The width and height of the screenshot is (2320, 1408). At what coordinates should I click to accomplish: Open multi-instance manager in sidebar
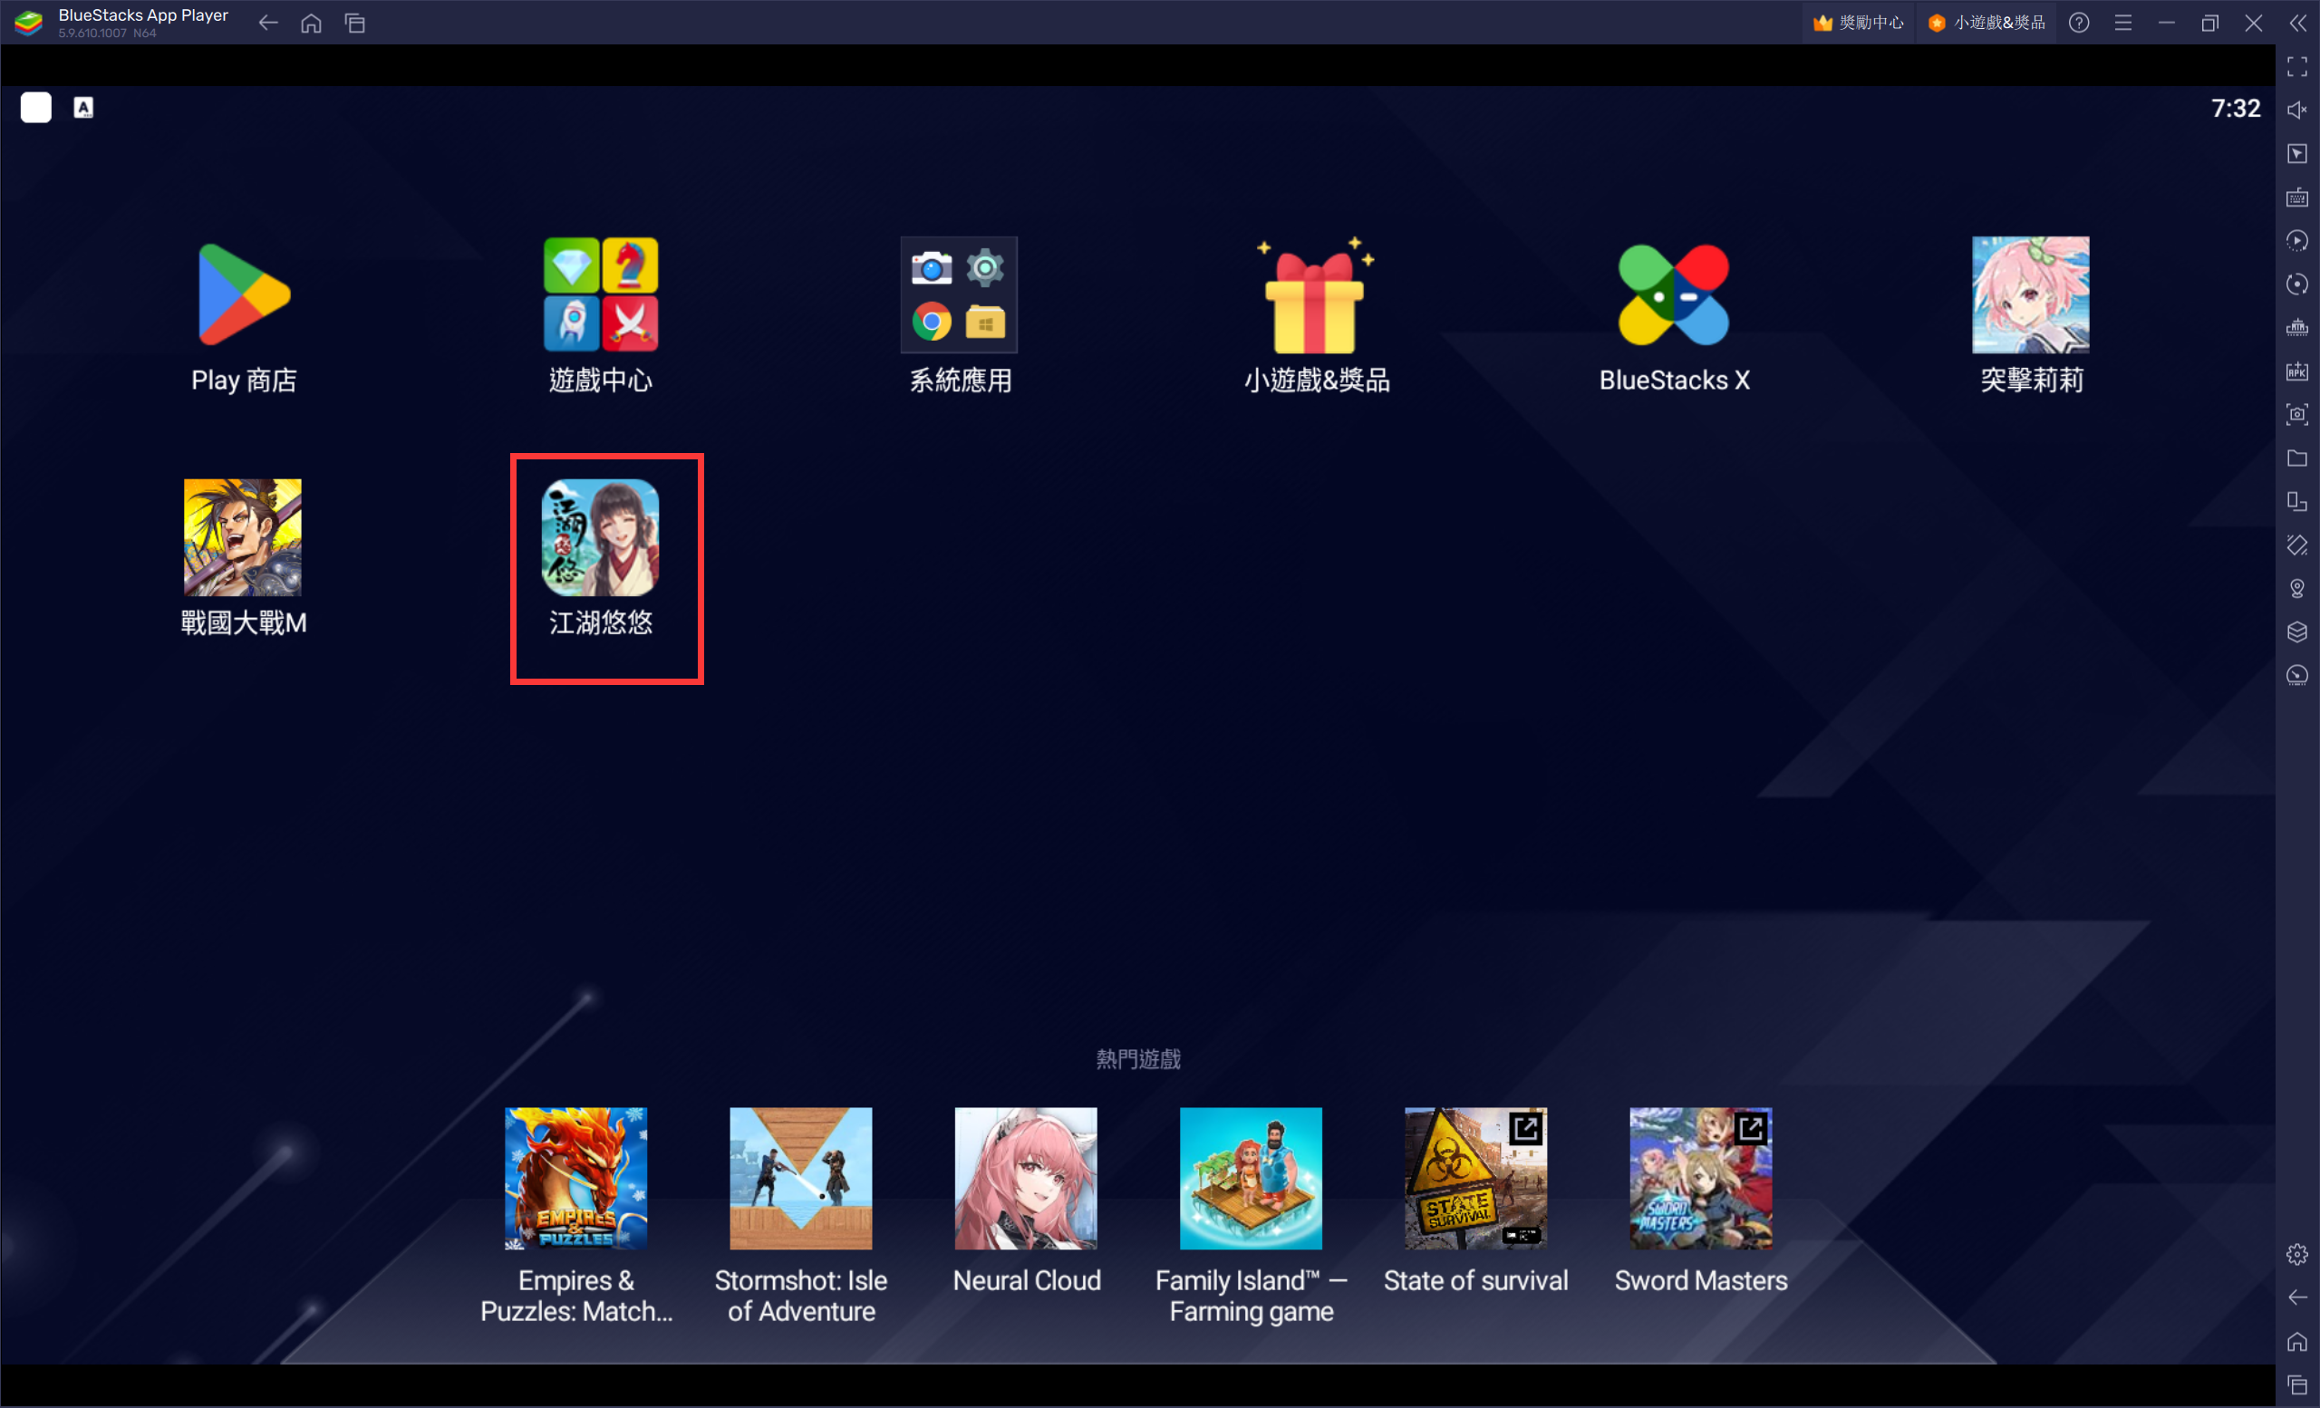[2297, 502]
